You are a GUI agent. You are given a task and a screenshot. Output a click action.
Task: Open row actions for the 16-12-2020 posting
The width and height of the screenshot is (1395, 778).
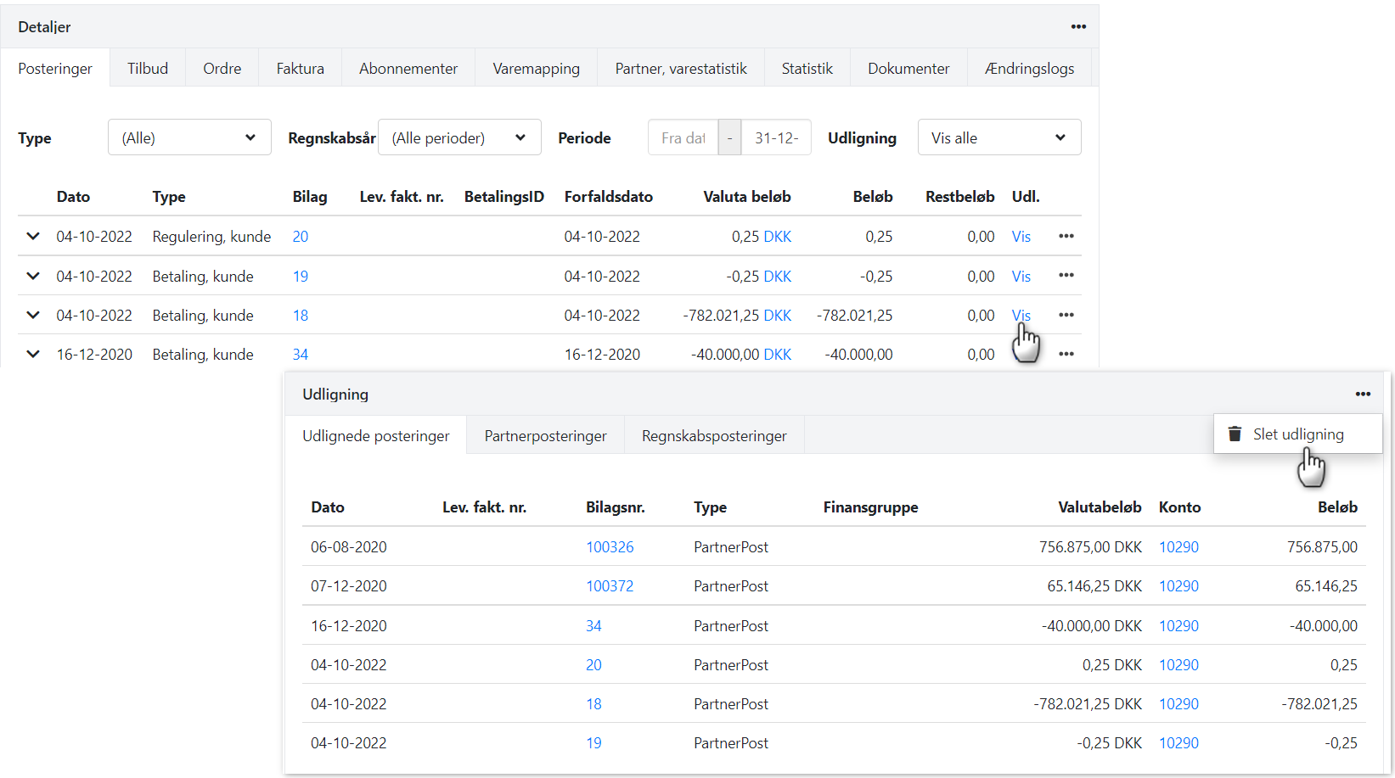pos(1066,354)
